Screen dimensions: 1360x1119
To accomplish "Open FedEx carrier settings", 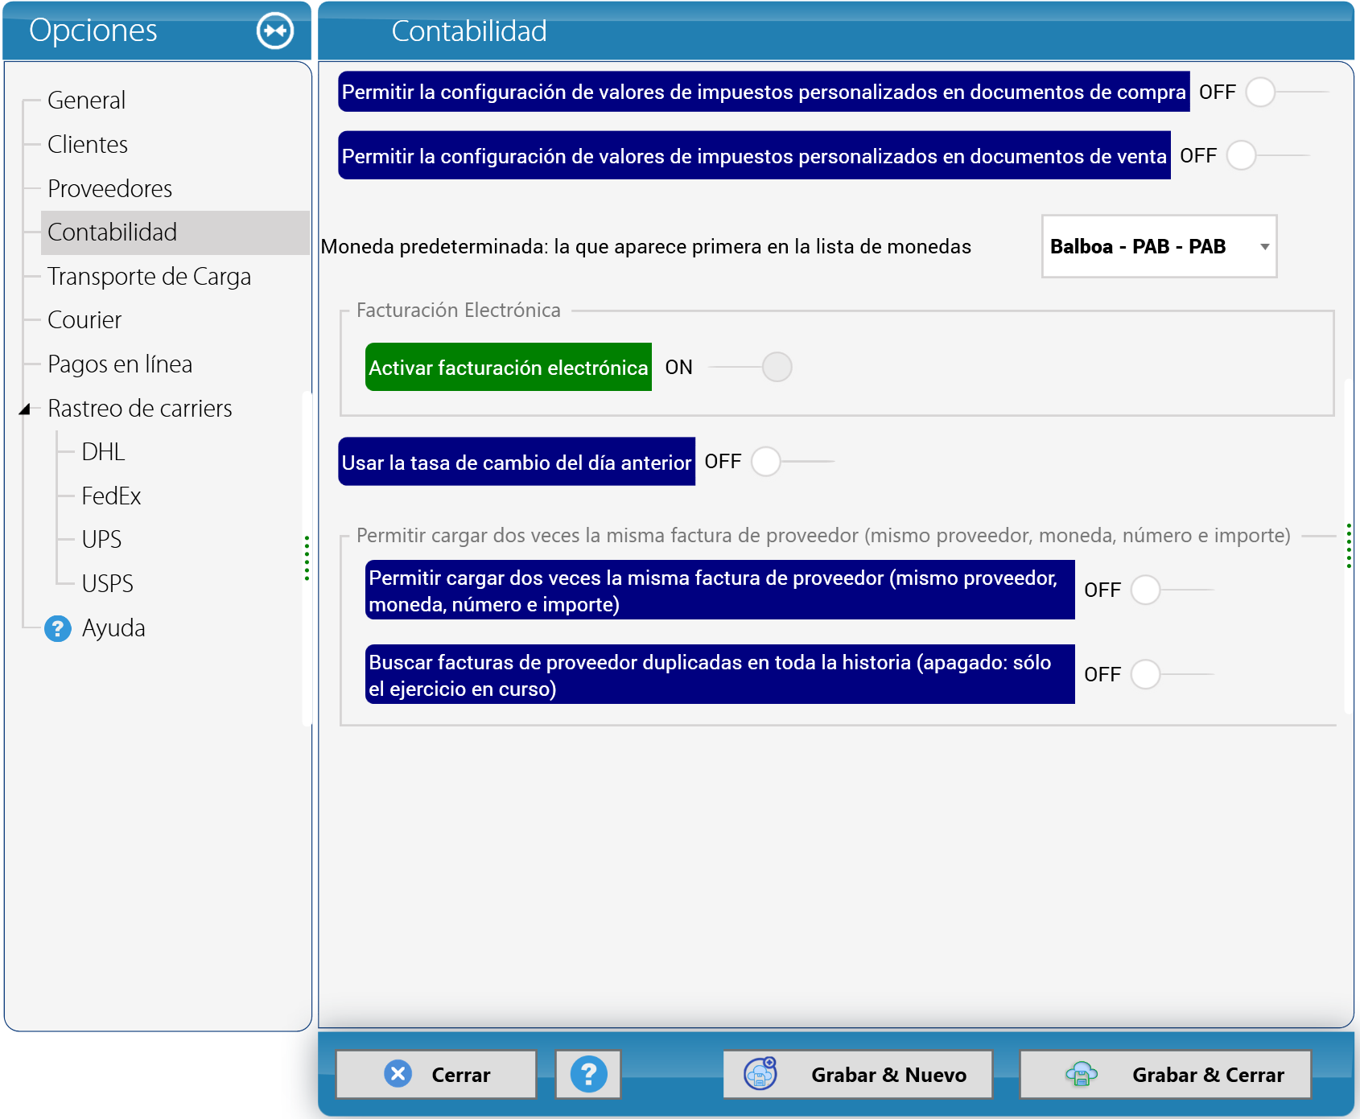I will click(x=111, y=496).
